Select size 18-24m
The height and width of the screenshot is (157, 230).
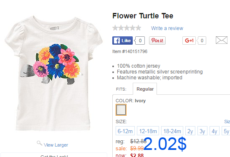172,131
